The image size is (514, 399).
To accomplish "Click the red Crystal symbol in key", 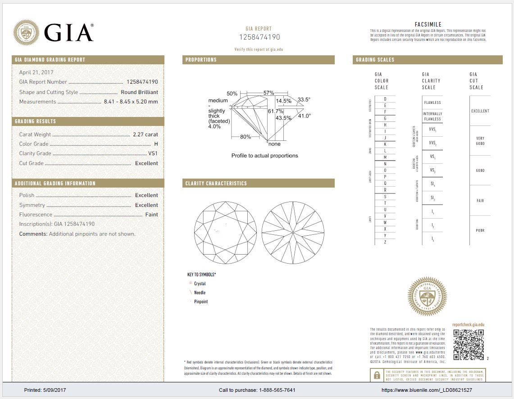I will pyautogui.click(x=191, y=283).
